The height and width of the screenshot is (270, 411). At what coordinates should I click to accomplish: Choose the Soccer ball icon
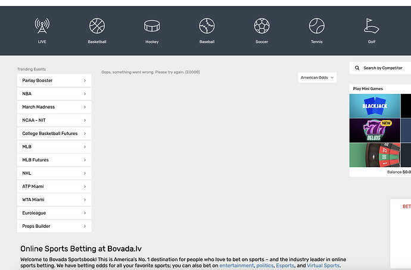[x=261, y=26]
